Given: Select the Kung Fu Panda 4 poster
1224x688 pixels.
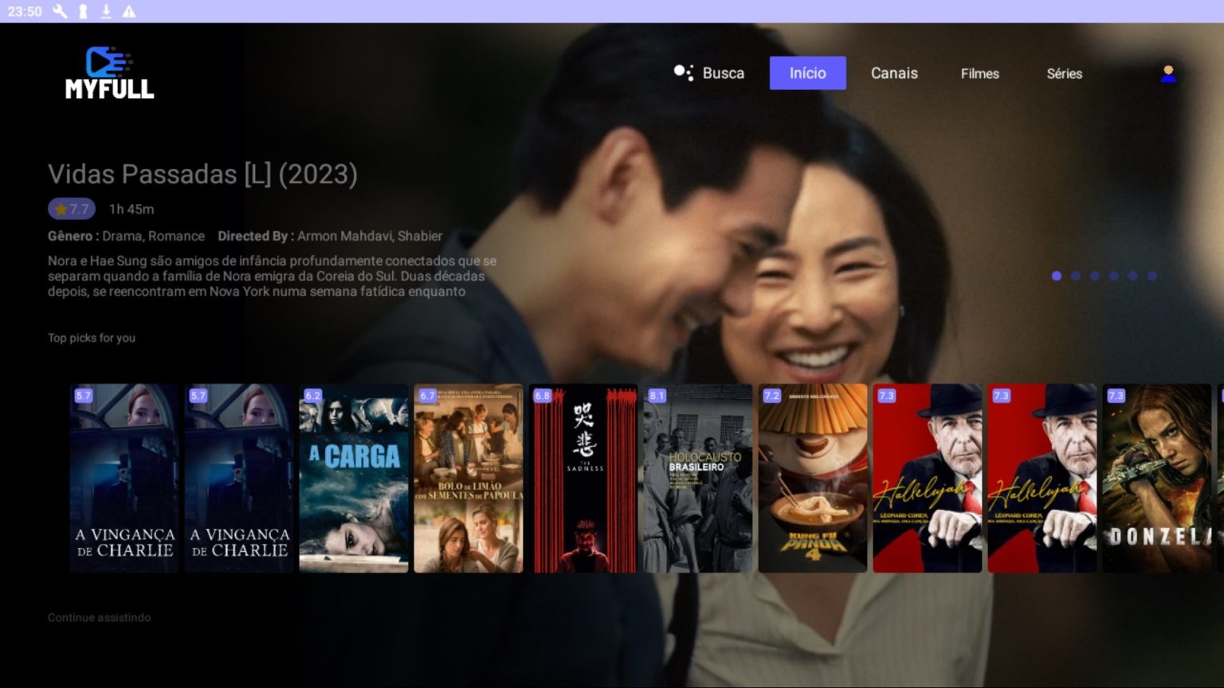Looking at the screenshot, I should click(812, 476).
